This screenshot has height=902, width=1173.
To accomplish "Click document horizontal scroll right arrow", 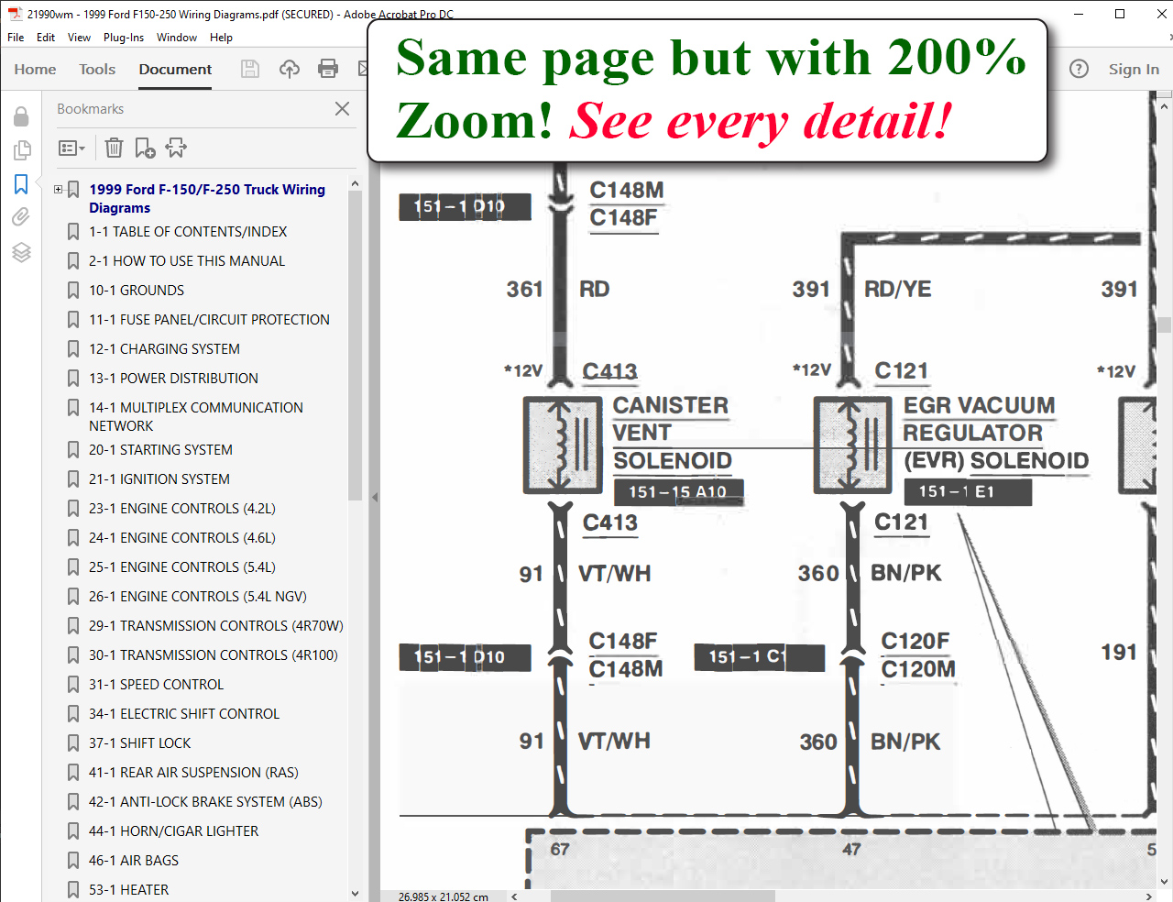I will coord(1149,896).
